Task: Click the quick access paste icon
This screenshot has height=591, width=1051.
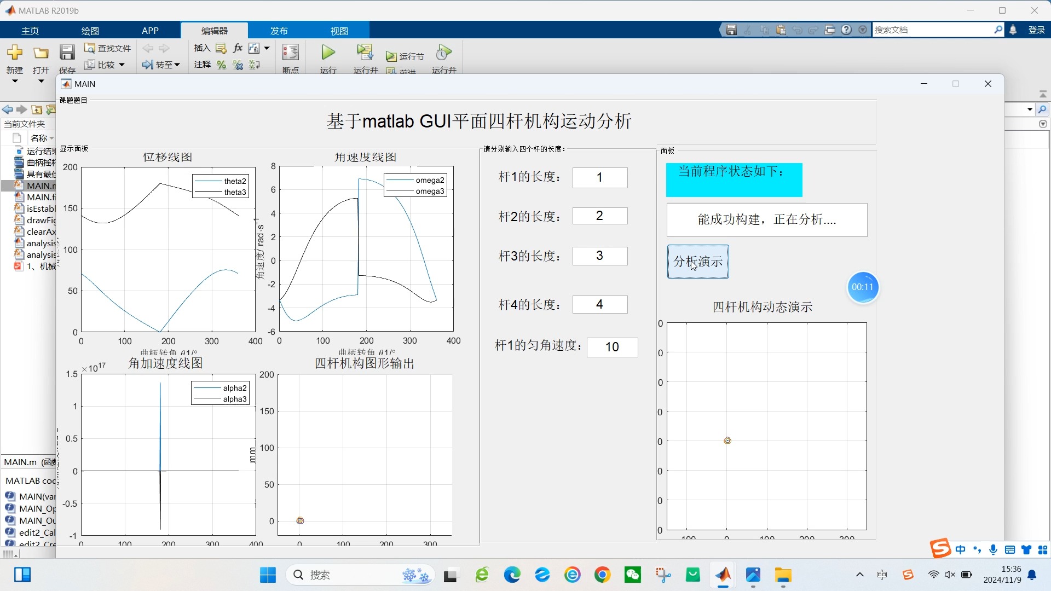Action: point(781,30)
